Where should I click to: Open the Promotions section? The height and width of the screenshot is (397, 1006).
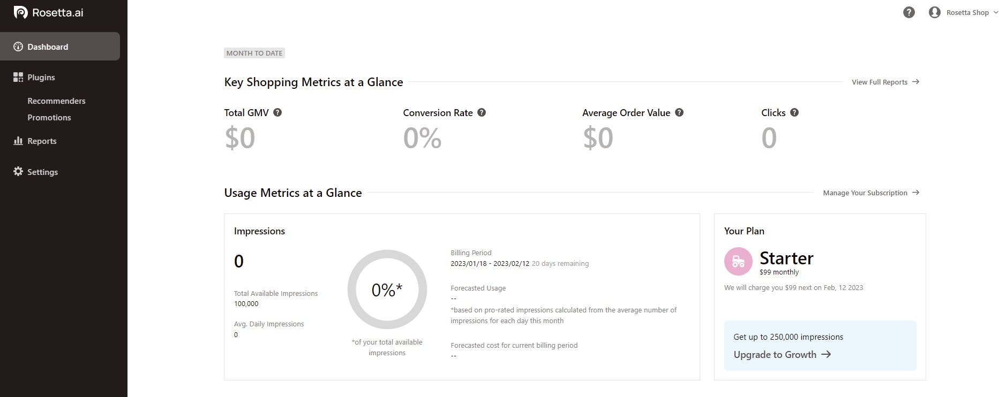[49, 117]
